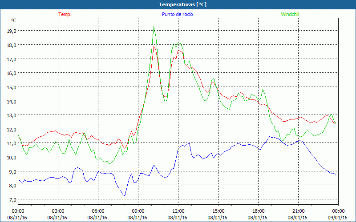Image resolution: width=356 pixels, height=222 pixels.
Task: Click the 06:00 time axis label
Action: coord(98,211)
